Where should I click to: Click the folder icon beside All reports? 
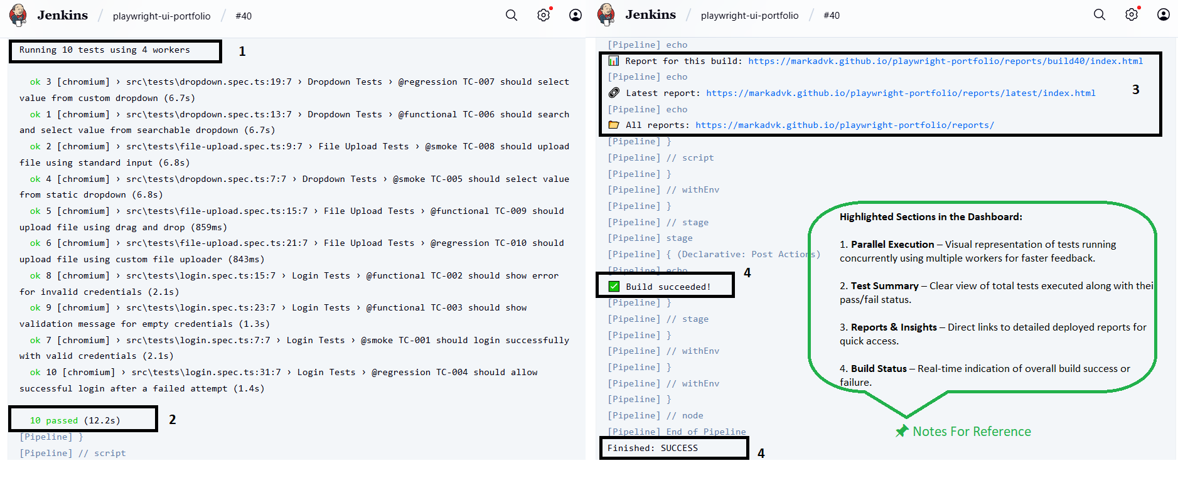pyautogui.click(x=614, y=125)
